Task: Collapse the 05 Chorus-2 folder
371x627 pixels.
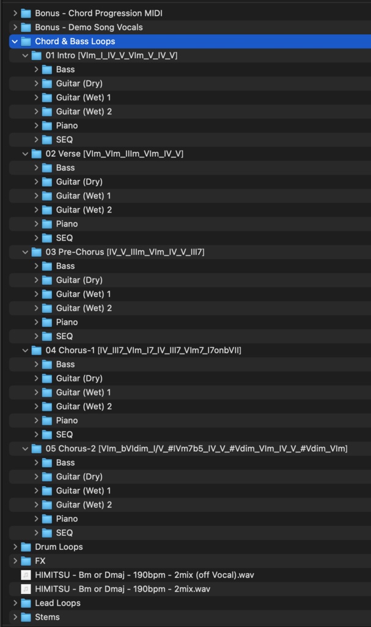Action: click(25, 449)
